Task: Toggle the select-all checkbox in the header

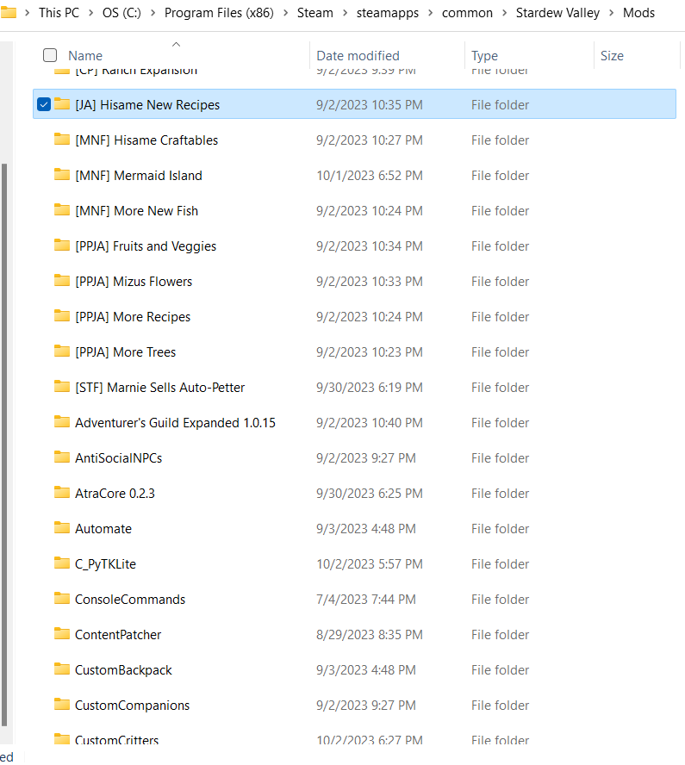Action: 50,55
